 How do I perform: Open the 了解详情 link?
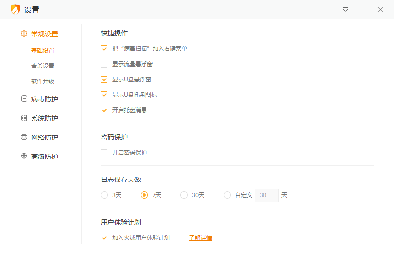click(x=201, y=238)
